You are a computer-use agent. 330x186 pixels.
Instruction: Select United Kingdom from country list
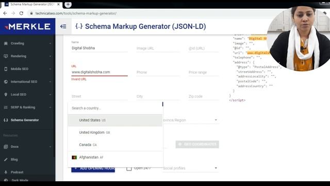(x=115, y=132)
